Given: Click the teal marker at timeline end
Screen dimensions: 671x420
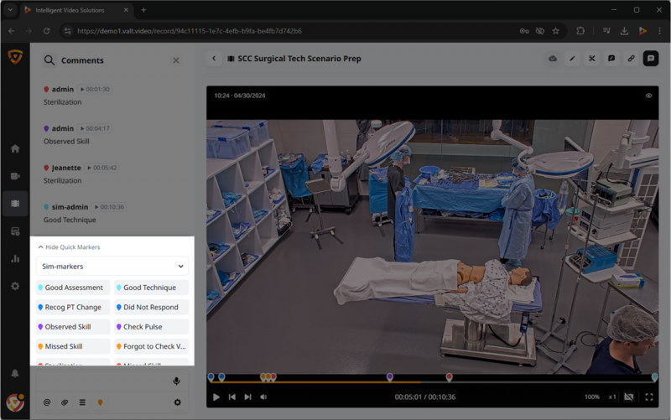Looking at the screenshot, I should [x=654, y=376].
